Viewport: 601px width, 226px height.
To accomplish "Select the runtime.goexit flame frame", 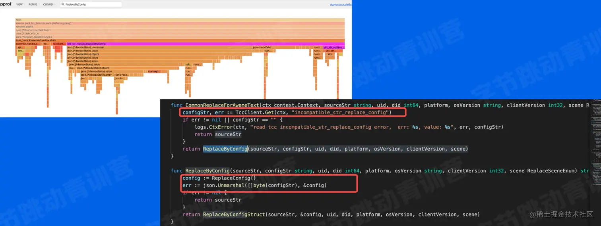I will point(180,27).
